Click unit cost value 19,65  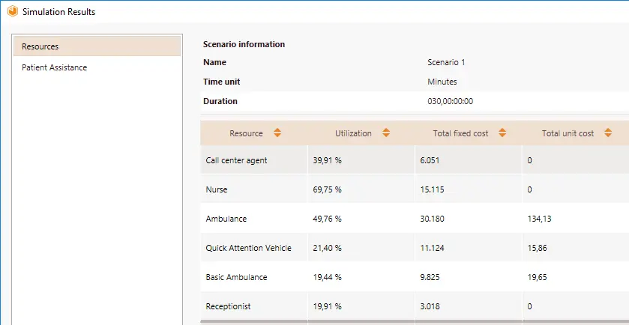click(x=537, y=277)
